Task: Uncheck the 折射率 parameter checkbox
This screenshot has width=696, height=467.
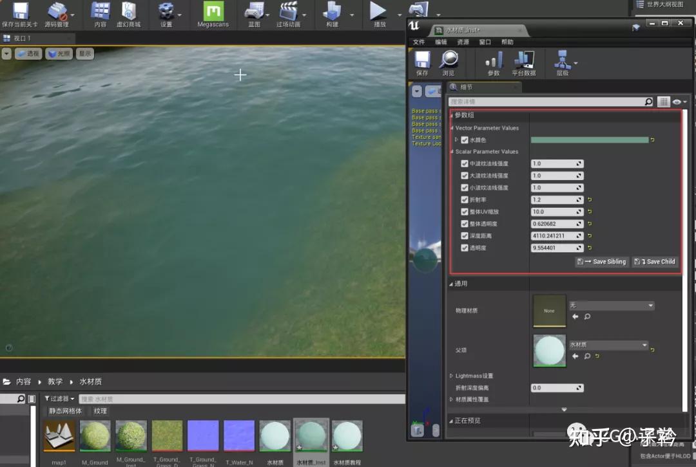Action: 465,199
